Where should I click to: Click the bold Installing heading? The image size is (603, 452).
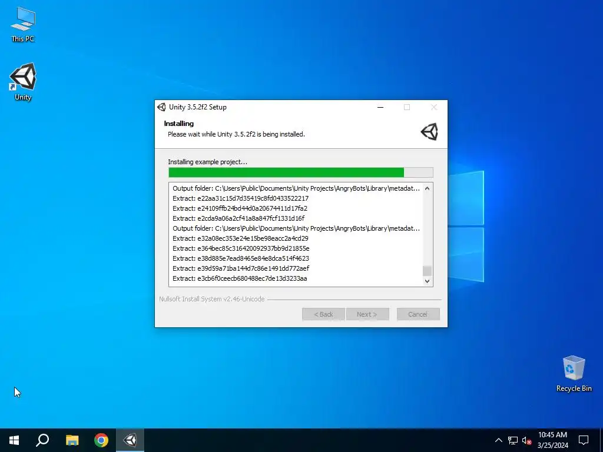pyautogui.click(x=179, y=124)
